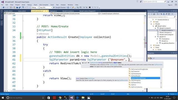178x100 pixels.
Task: Select Model1.Designer.cs in Solution Explorer
Action: (165, 32)
